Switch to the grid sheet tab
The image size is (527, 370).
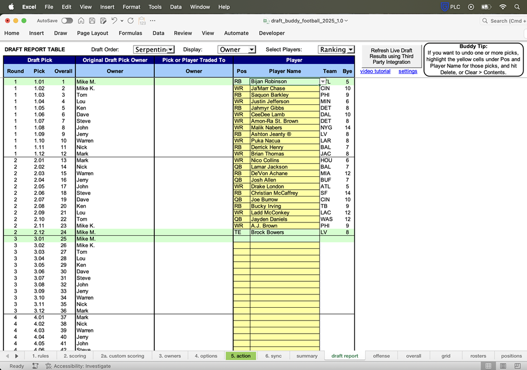tap(446, 356)
